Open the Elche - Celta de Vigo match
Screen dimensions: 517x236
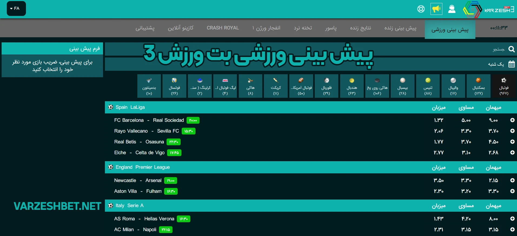pyautogui.click(x=139, y=153)
